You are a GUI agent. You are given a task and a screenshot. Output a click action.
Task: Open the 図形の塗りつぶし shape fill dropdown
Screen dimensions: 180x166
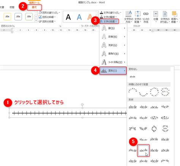pos(49,13)
